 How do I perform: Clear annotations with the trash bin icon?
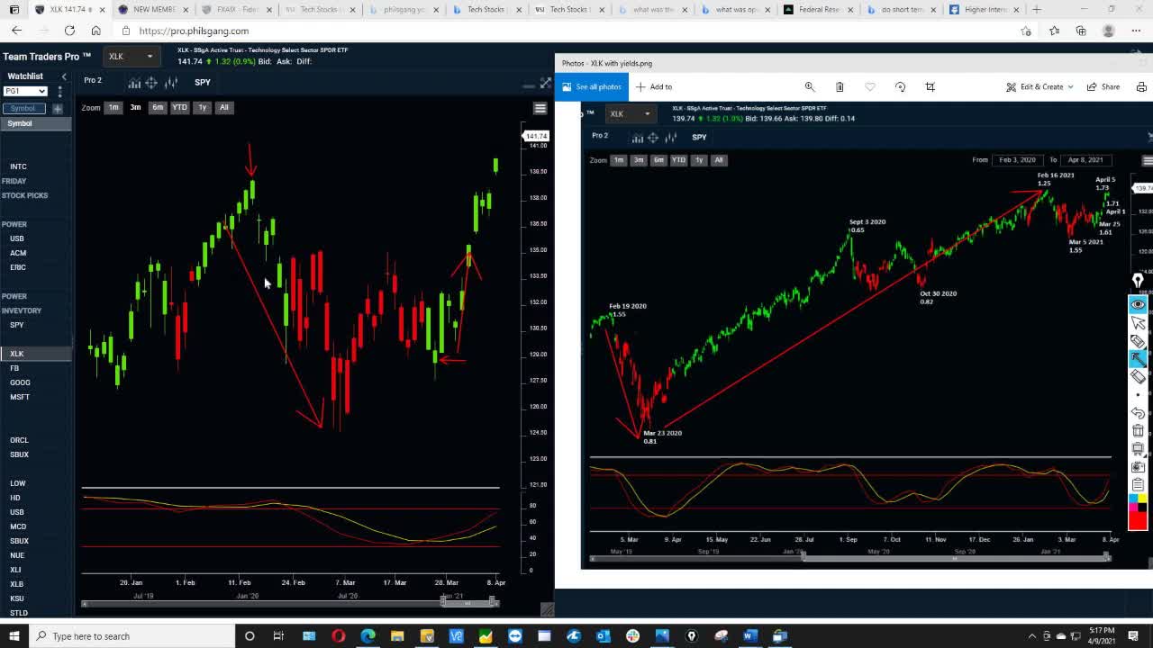(x=1138, y=430)
